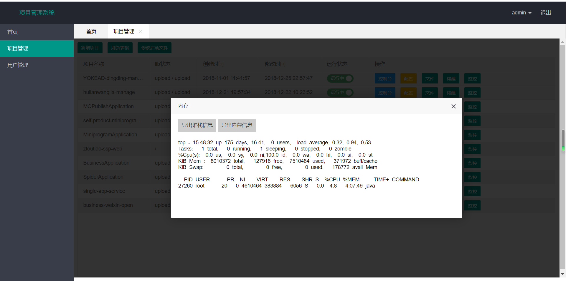
Task: Click 监控 for the hulianwangjia-manage row
Action: click(472, 93)
